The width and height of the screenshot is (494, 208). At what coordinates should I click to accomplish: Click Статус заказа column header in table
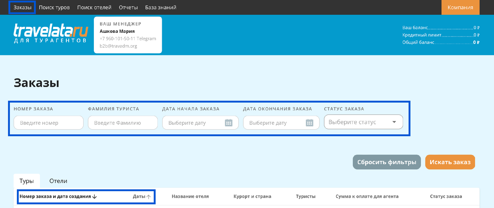point(446,197)
